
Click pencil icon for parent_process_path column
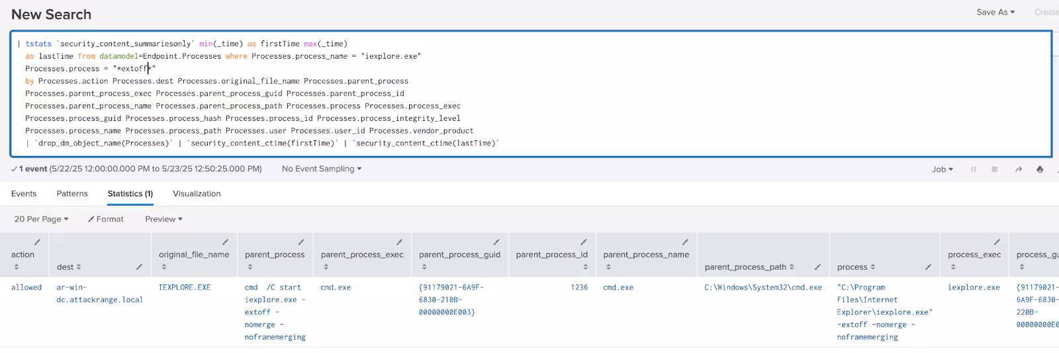[817, 267]
